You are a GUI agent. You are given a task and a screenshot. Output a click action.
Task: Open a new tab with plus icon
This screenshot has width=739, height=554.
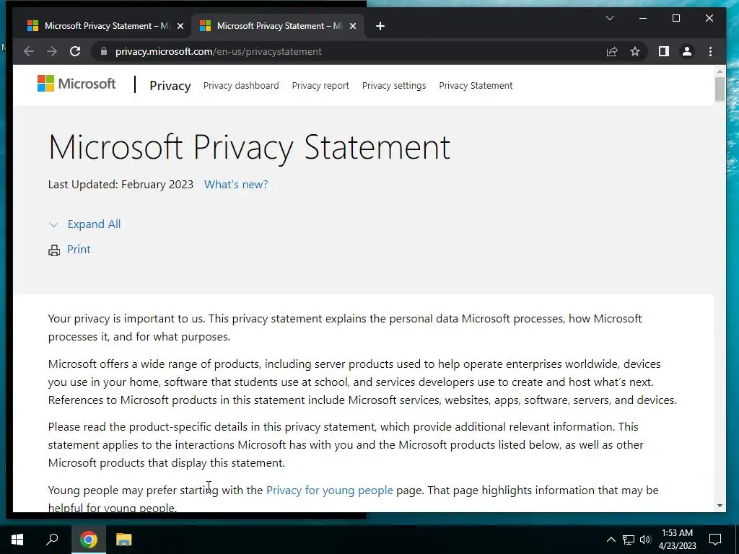(380, 26)
